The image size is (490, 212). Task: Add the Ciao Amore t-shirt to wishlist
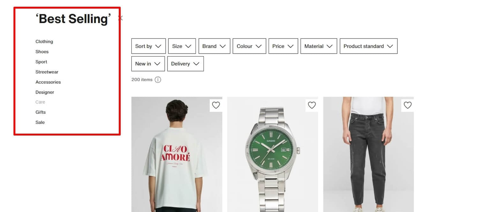tap(216, 105)
